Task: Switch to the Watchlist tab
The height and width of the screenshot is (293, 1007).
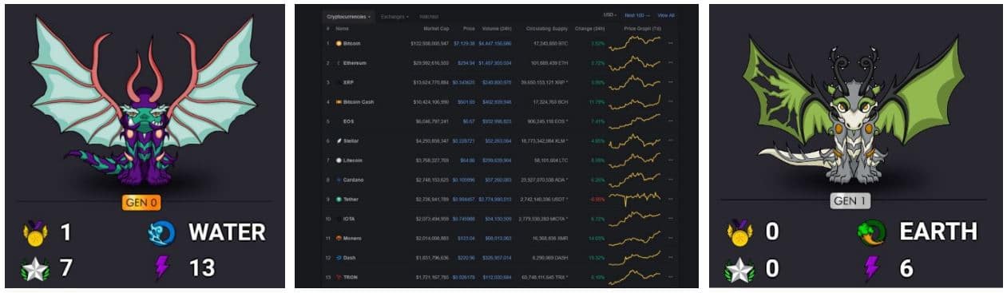Action: click(x=429, y=16)
